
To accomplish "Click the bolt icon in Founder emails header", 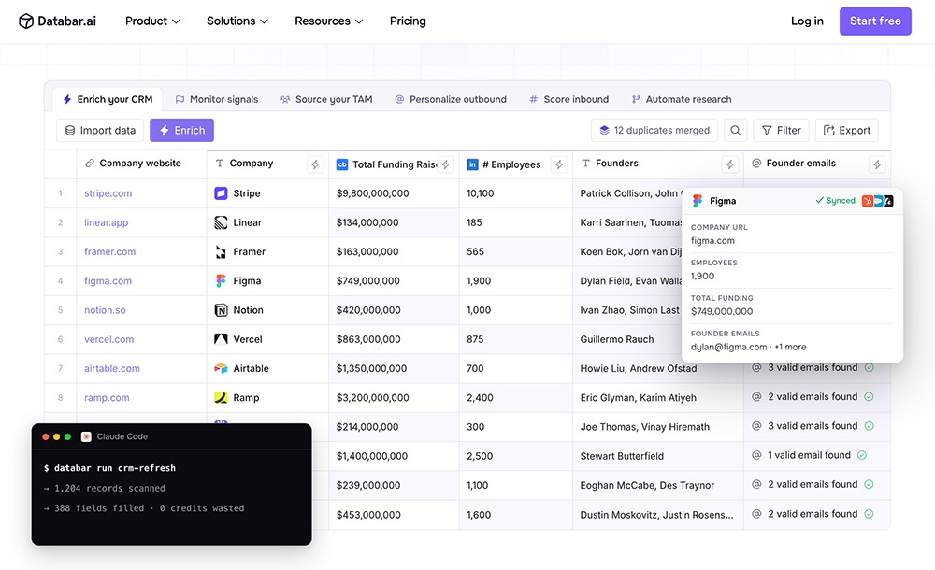I will pos(877,164).
